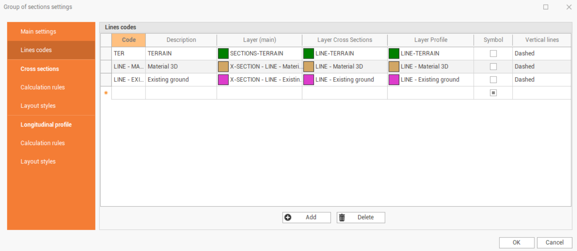Viewport: 577px width, 251px height.
Task: Select Layout styles under Cross sections
Action: pyautogui.click(x=38, y=106)
